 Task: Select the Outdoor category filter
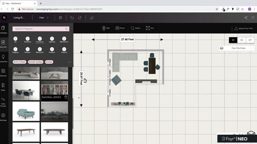pyautogui.click(x=52, y=50)
